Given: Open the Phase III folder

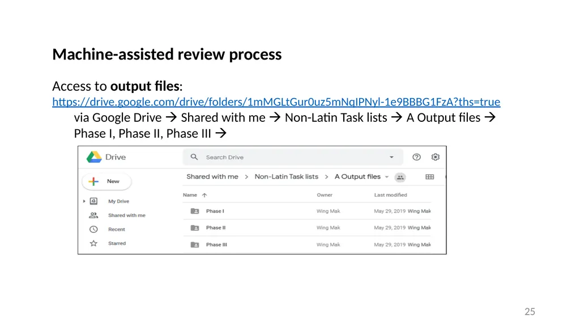Looking at the screenshot, I should click(216, 245).
